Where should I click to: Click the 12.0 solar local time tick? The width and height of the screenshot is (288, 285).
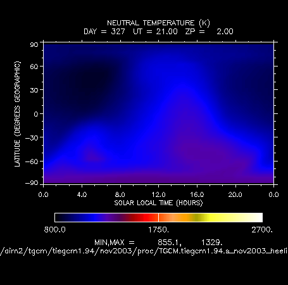click(x=158, y=194)
